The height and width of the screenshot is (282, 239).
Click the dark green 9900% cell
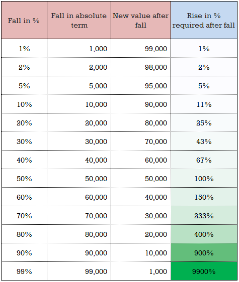[204, 271]
